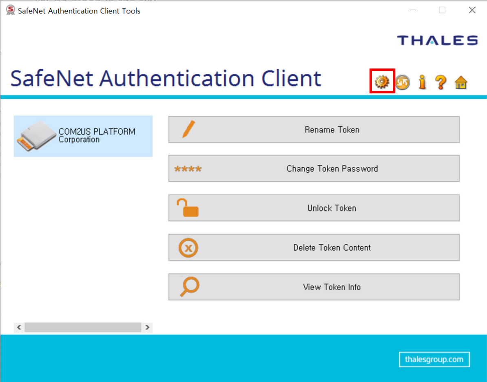Image resolution: width=487 pixels, height=382 pixels.
Task: Click the magnifier icon on View Token Info
Action: (189, 287)
